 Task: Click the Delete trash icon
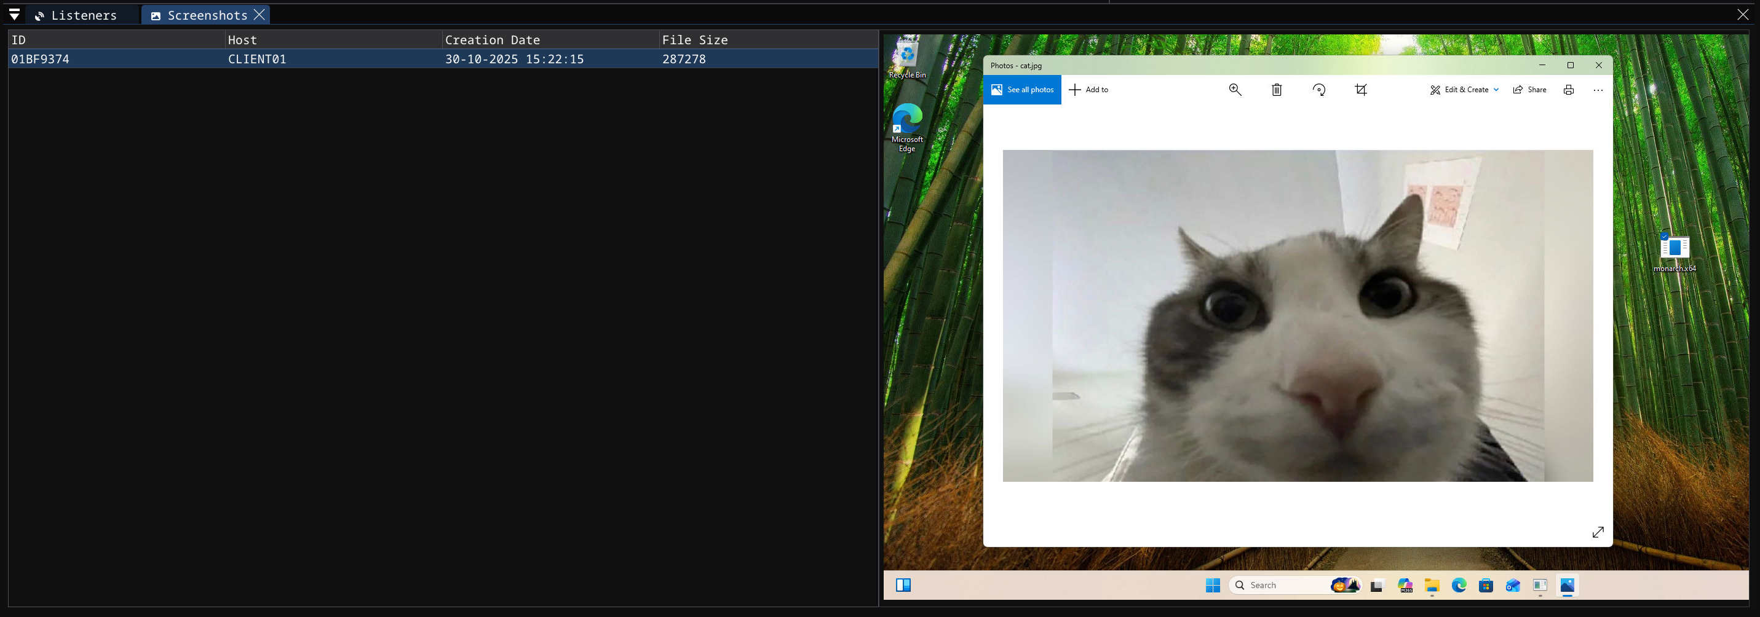[1276, 89]
